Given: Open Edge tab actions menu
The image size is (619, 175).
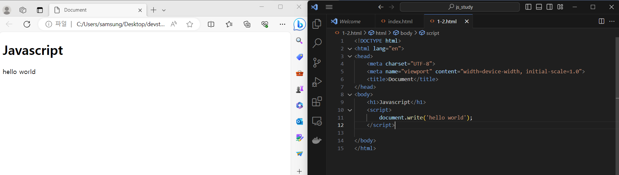Looking at the screenshot, I should coord(40,10).
